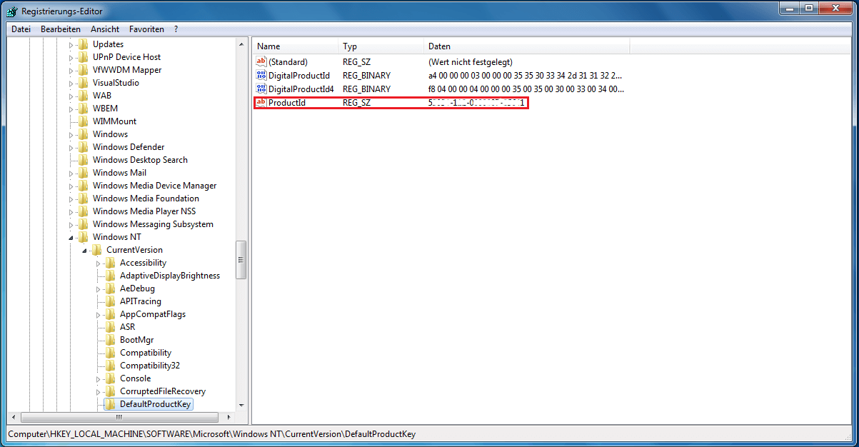Click the Accessibility folder icon
Screen dimensions: 859x447
111,263
